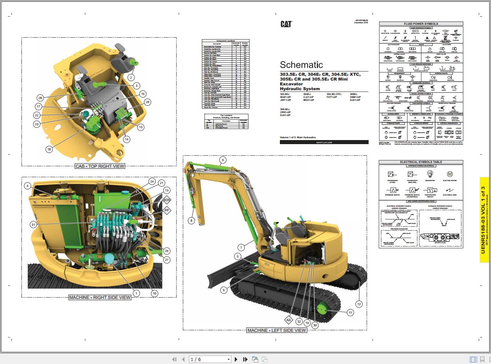The height and width of the screenshot is (364, 491).
Task: Activate the single page view icon
Action: pyautogui.click(x=473, y=359)
